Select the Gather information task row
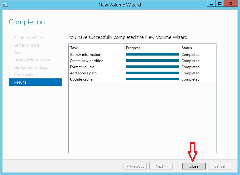240x175 pixels. [85, 55]
